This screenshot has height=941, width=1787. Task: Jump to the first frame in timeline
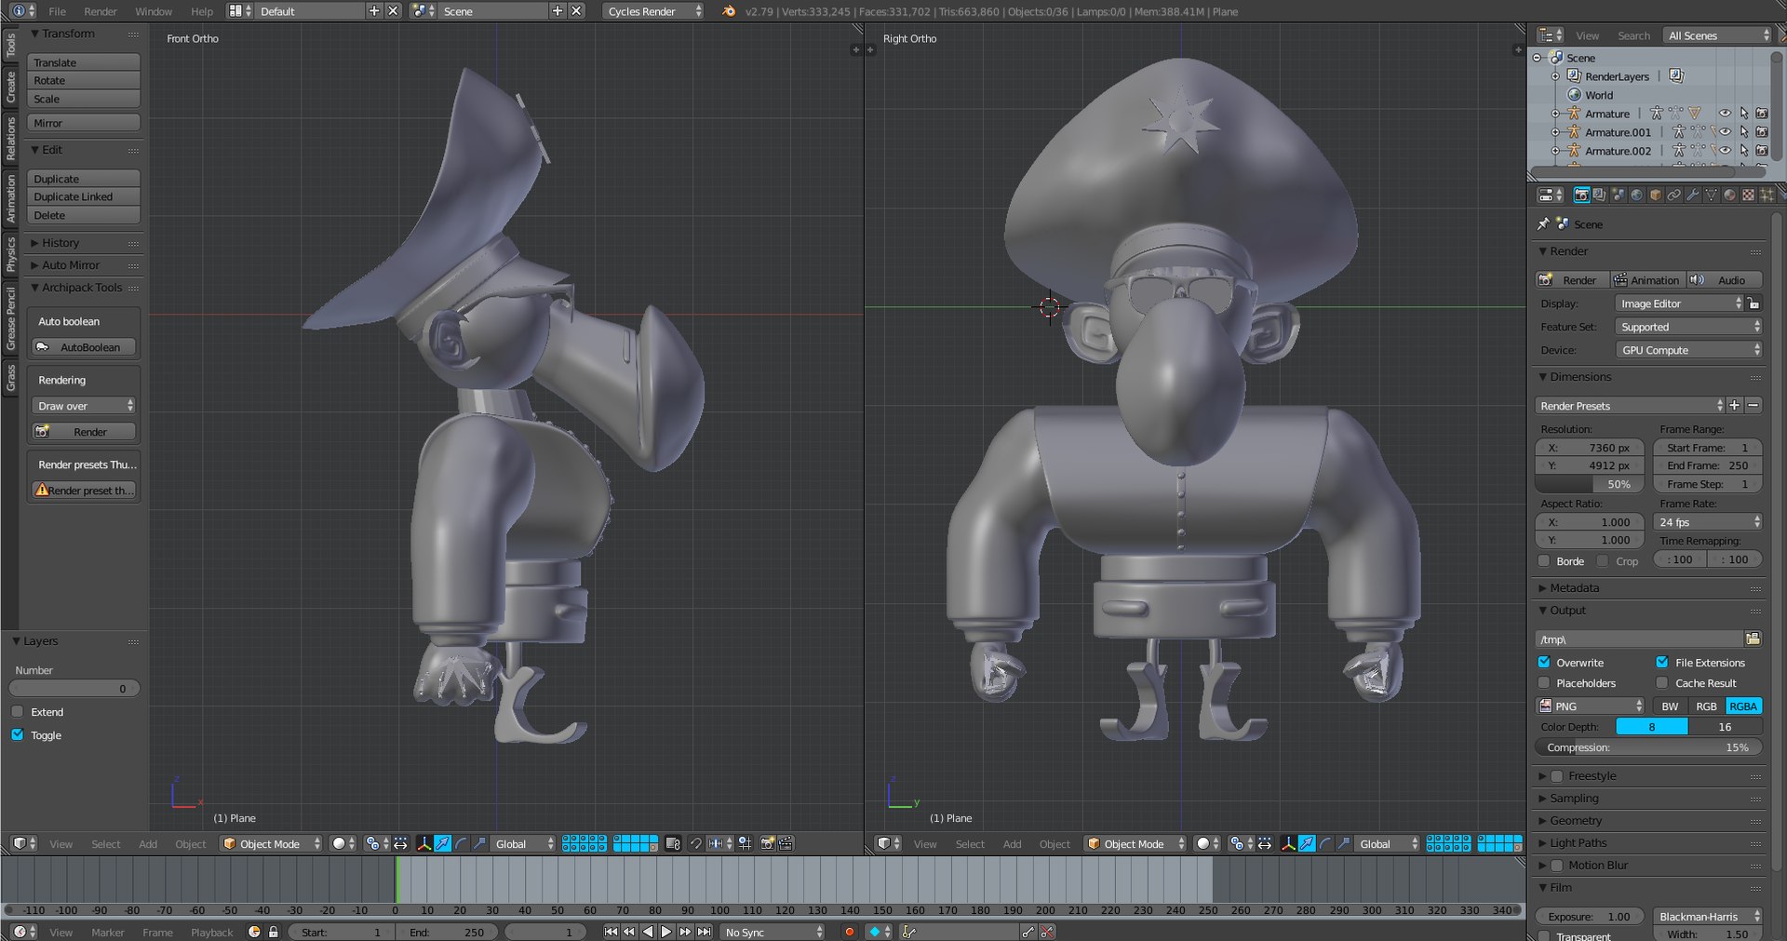click(611, 932)
